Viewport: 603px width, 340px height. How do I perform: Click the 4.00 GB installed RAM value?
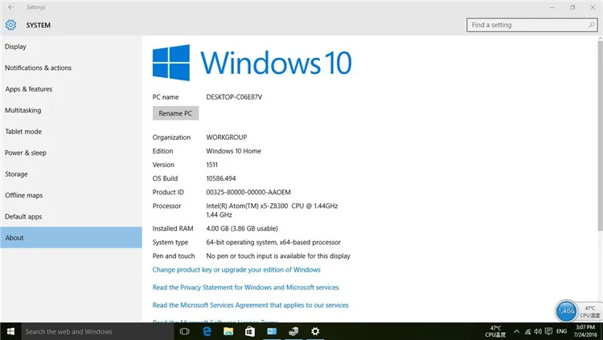(x=242, y=228)
